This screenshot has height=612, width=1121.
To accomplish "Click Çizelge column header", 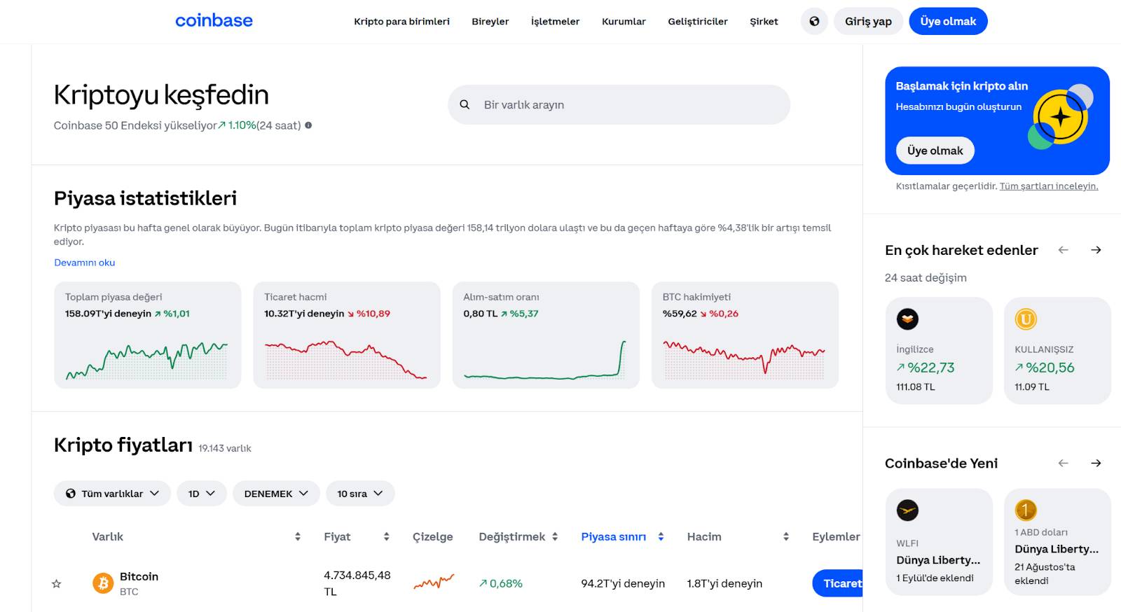I will click(432, 536).
